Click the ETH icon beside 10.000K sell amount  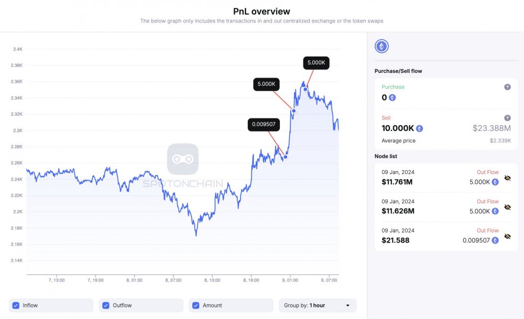tap(419, 128)
